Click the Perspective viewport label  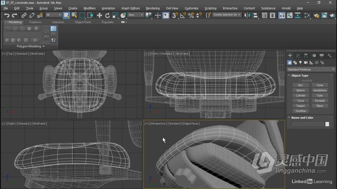[158, 124]
